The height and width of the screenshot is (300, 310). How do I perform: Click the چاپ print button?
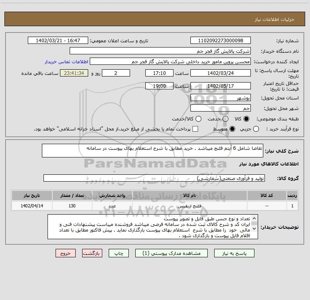(x=119, y=253)
